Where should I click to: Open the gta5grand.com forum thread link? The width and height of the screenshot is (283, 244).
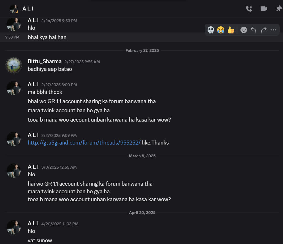click(x=84, y=143)
